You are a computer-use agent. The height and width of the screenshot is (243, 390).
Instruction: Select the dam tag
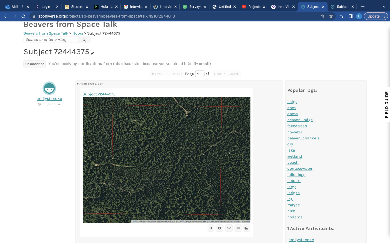[x=291, y=108]
